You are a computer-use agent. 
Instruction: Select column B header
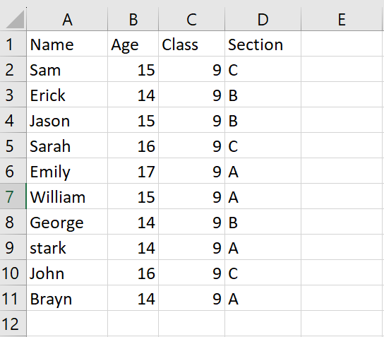coord(133,19)
